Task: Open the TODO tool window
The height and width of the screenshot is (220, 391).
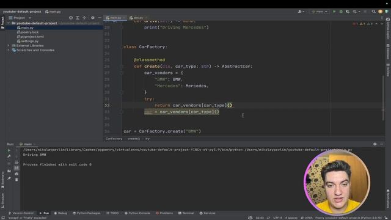Action: coord(112,213)
